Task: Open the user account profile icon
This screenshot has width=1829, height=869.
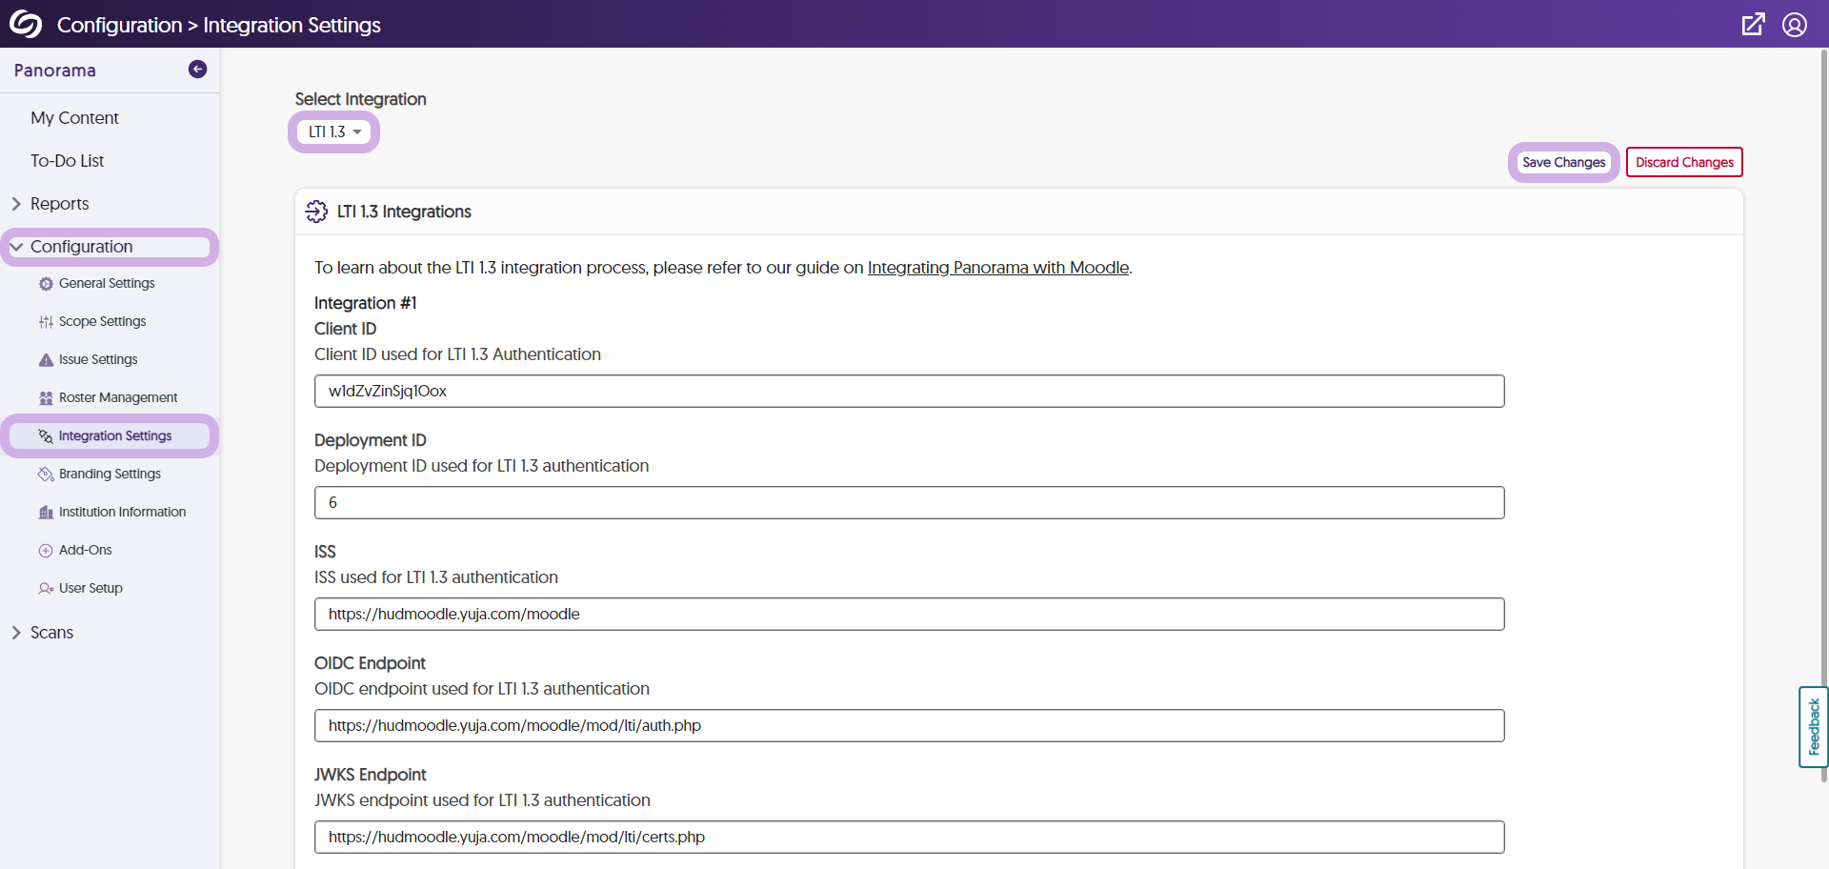Action: click(1795, 24)
